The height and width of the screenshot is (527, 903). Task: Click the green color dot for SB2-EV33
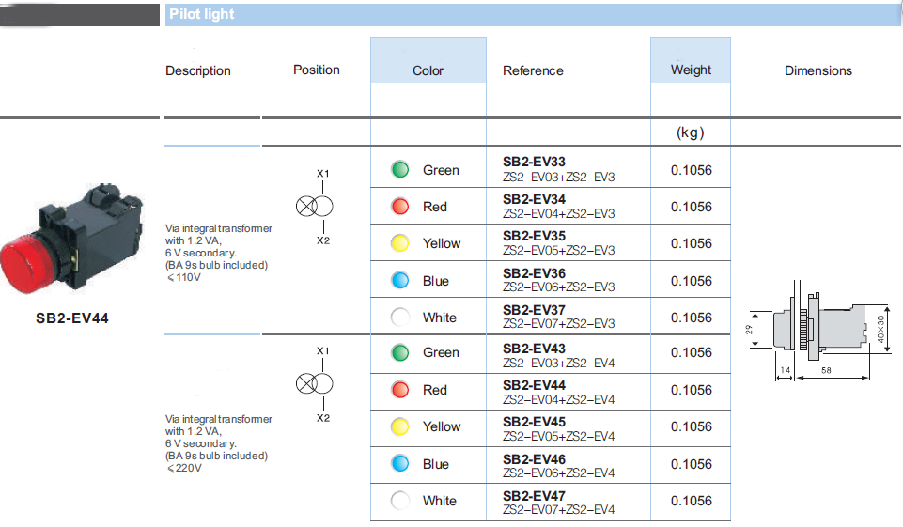point(399,169)
